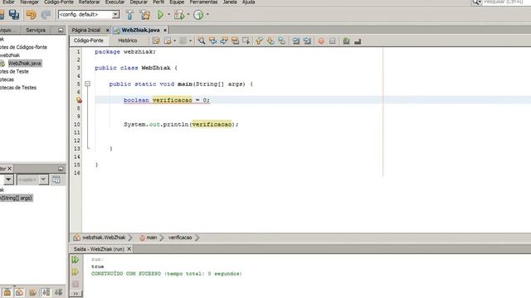This screenshot has height=298, width=531.
Task: Click the verificacao breadcrumb in editor
Action: 180,238
